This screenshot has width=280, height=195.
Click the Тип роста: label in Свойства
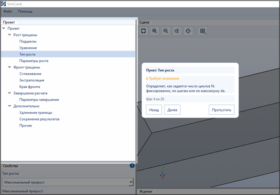pos(11,173)
